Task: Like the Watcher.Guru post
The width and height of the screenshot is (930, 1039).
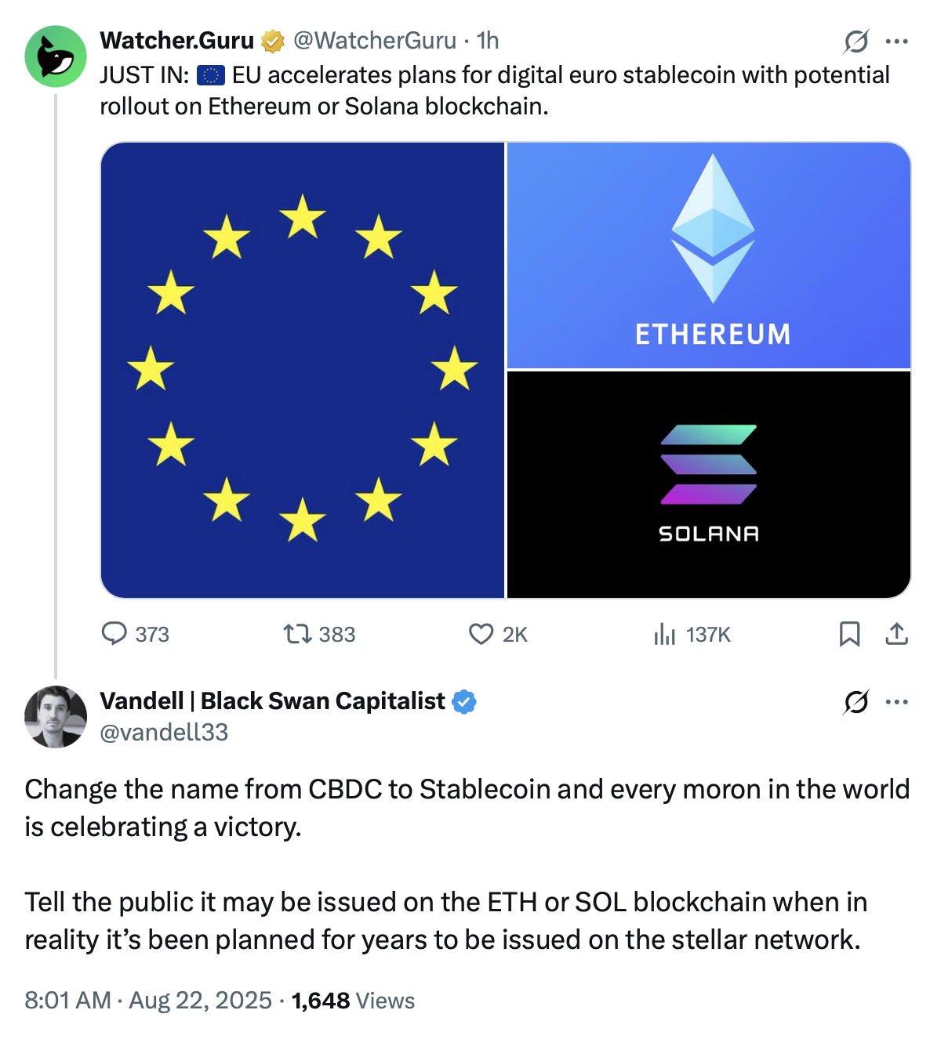Action: coord(481,633)
